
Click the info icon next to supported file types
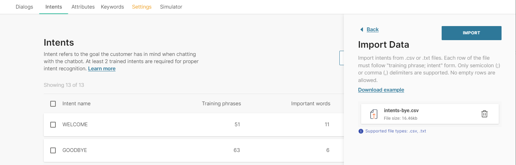tap(361, 131)
